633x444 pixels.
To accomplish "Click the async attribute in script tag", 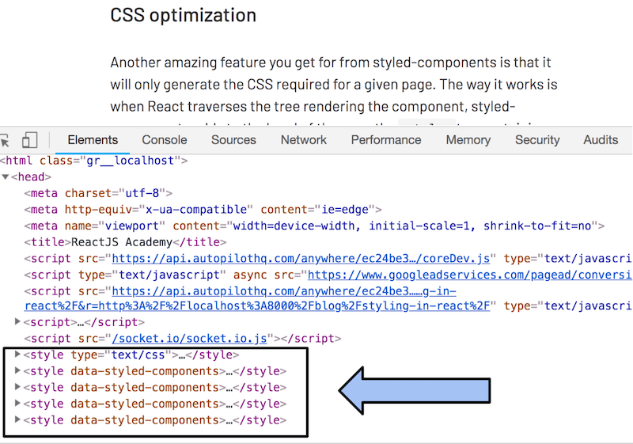I will coord(250,275).
